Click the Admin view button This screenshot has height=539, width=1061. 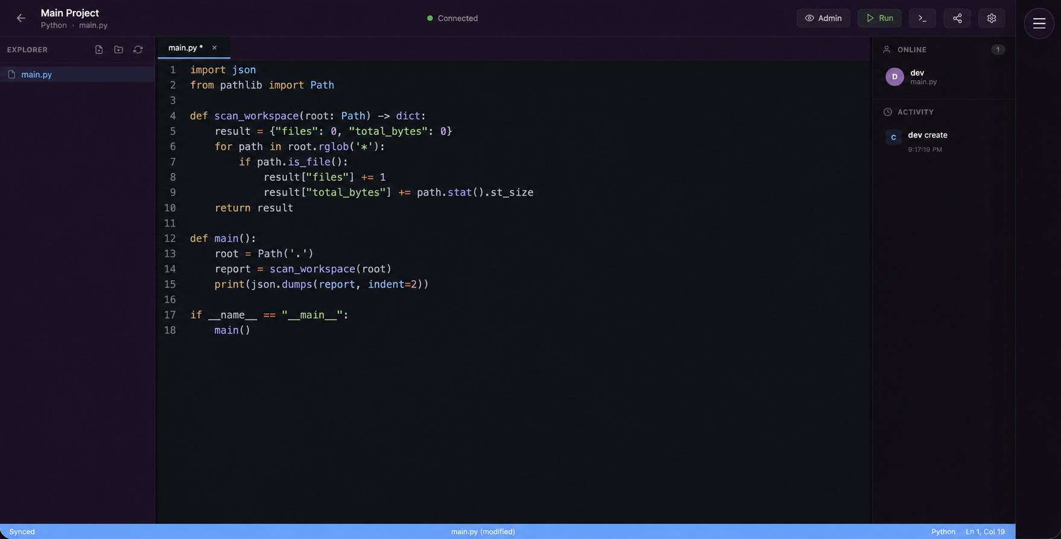823,18
